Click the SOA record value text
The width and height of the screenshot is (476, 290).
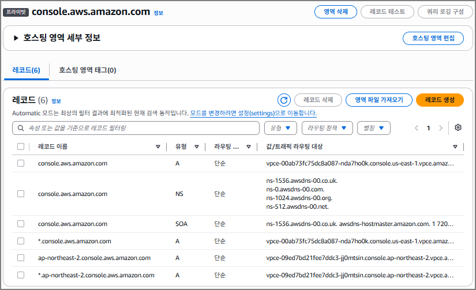click(x=359, y=224)
